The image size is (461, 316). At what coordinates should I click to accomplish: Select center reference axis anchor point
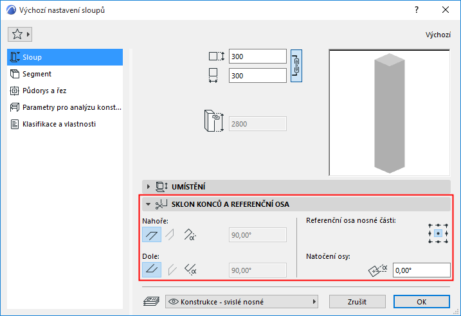(438, 234)
